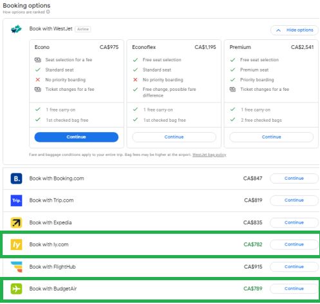
Task: Click the Trip.com logo icon
Action: coord(16,200)
